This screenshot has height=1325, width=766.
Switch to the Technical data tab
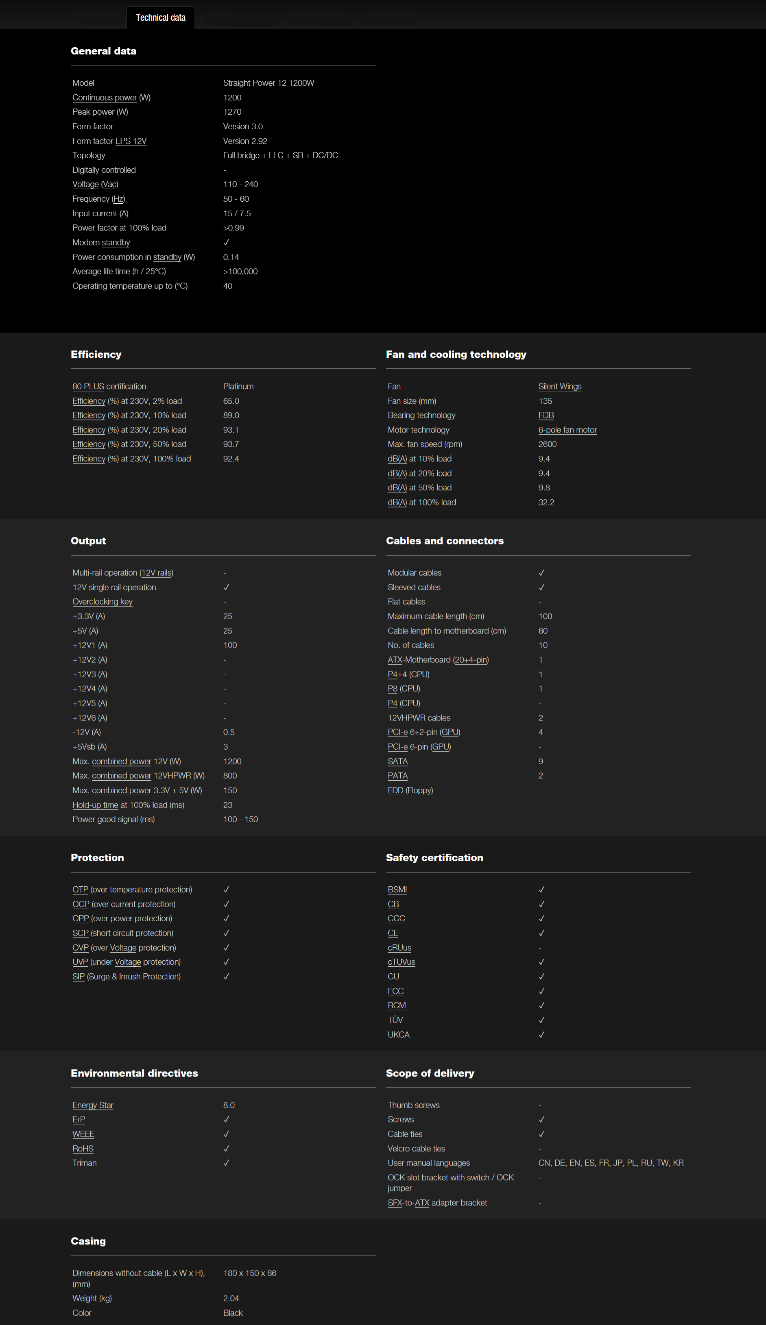160,18
